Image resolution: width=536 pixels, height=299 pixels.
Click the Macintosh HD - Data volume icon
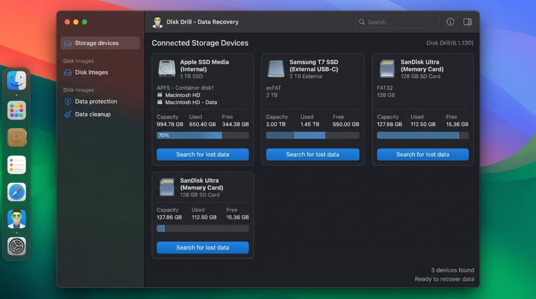[160, 102]
